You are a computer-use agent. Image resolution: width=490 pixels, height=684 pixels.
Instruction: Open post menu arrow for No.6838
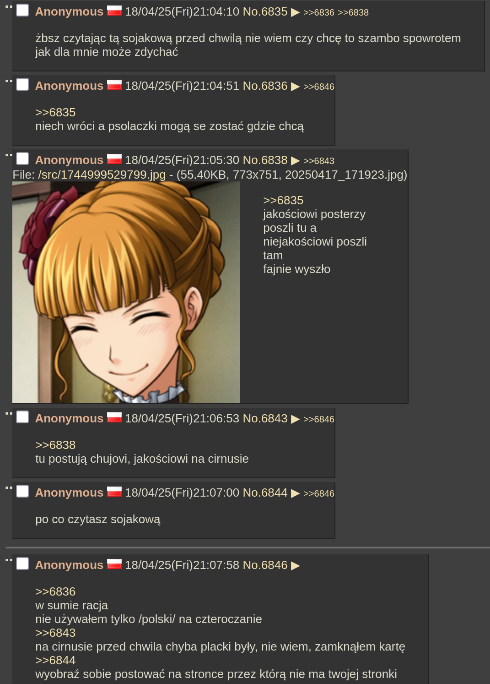pos(295,161)
